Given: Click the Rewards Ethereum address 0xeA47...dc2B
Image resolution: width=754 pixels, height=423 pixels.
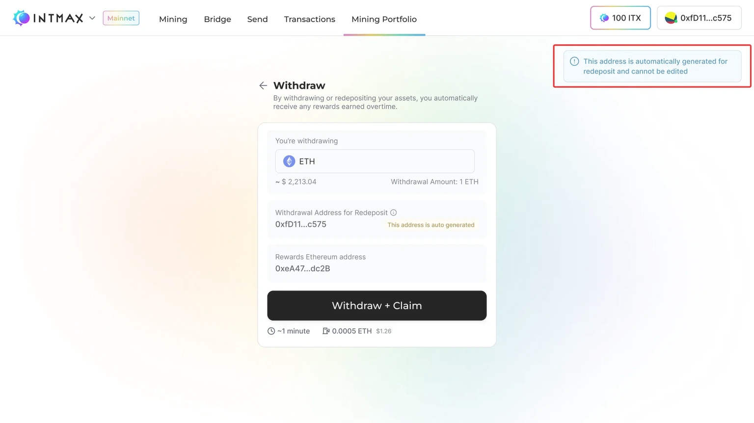Looking at the screenshot, I should [302, 268].
